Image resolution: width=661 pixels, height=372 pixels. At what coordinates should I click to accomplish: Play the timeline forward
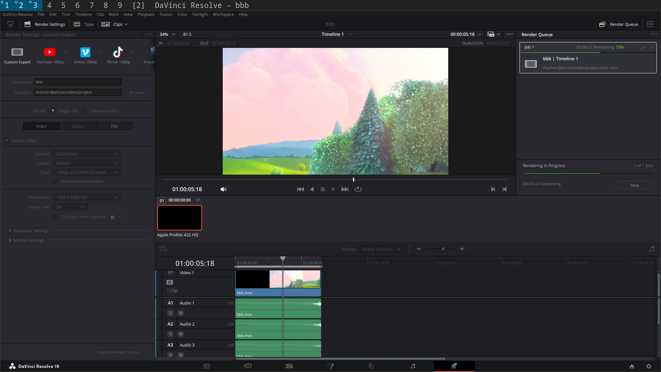click(333, 189)
